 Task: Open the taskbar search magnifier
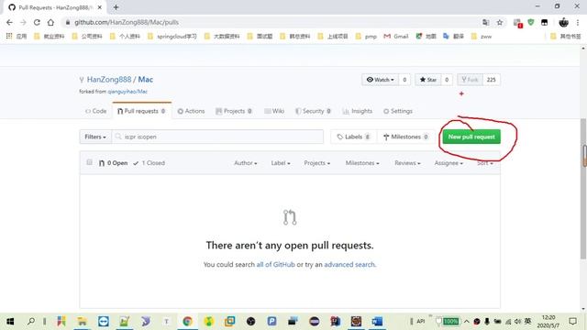pos(31,321)
